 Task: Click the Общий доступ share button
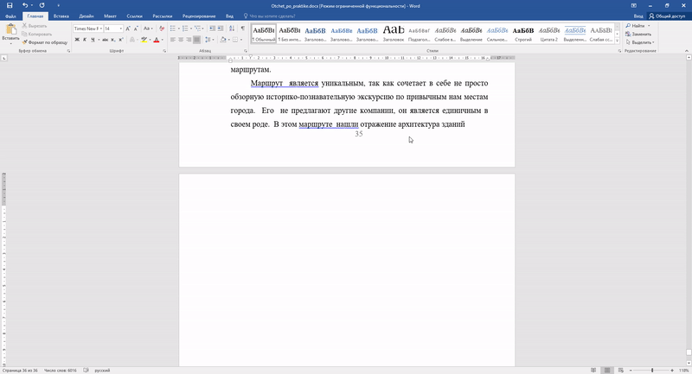667,16
